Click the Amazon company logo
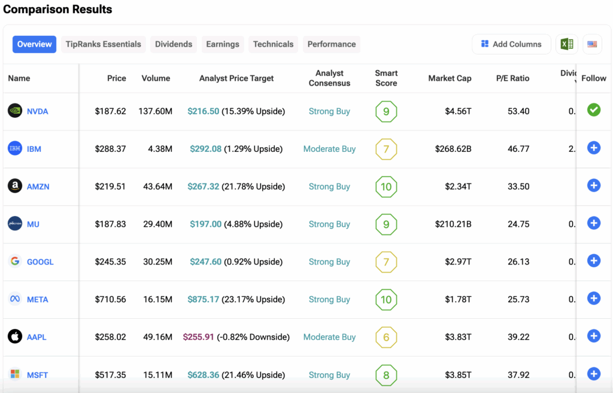Viewport: 613px width, 393px height. tap(15, 186)
